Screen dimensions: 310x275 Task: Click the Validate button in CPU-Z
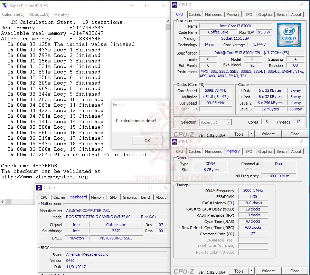[268, 134]
